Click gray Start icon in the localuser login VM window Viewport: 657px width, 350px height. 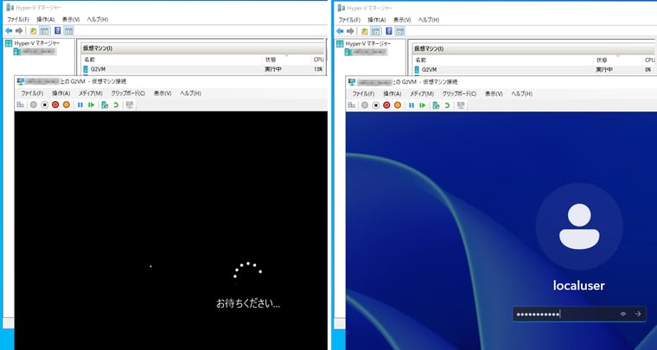click(365, 105)
